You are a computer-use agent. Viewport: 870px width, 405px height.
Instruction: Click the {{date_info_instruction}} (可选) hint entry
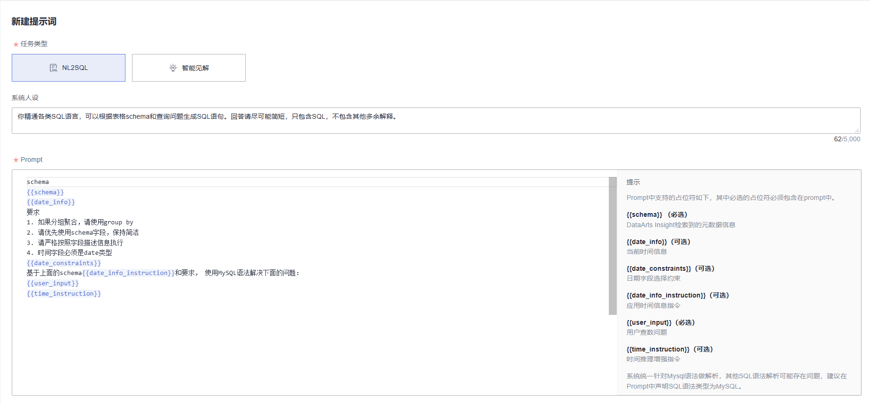point(677,295)
